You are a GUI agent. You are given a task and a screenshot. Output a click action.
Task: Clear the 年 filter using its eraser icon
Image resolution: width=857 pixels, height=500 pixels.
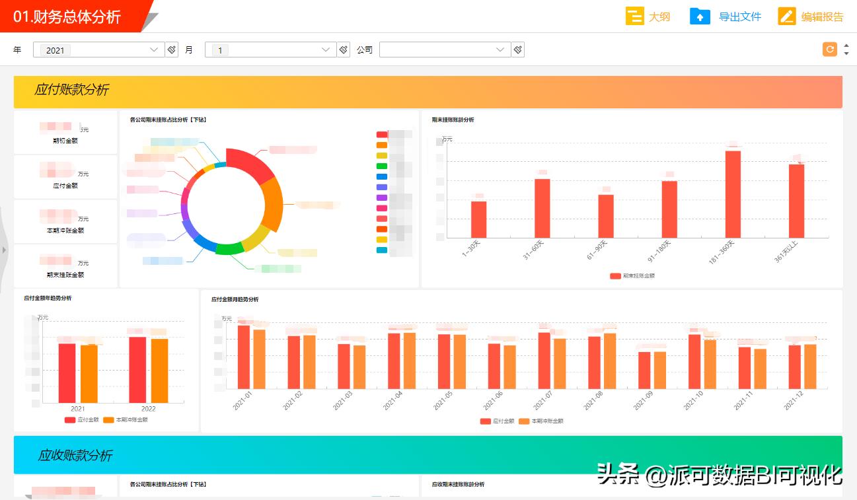coord(170,49)
